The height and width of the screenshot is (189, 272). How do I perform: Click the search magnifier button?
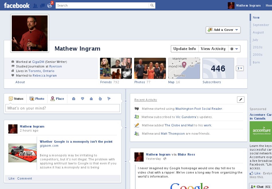[x=152, y=5]
